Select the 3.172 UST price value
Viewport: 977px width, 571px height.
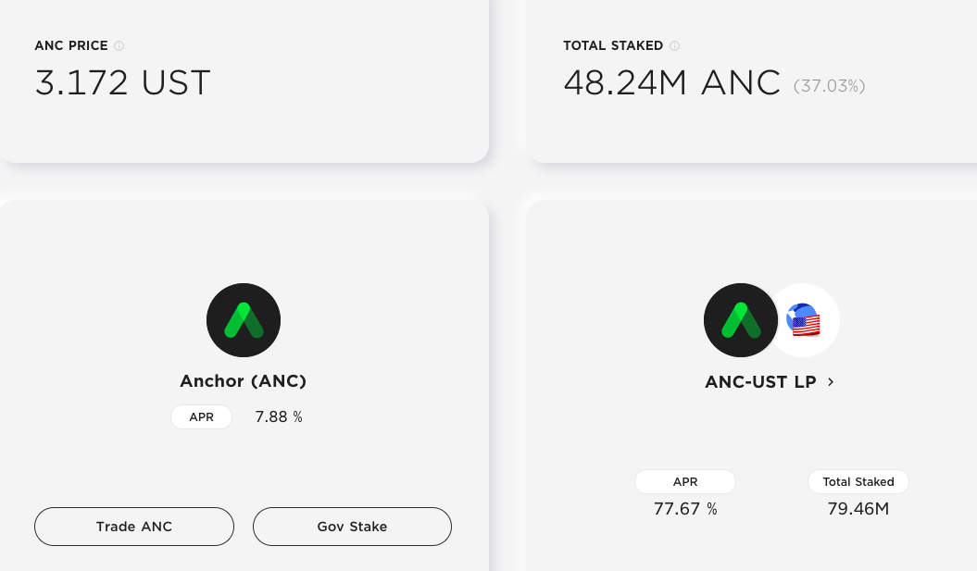[123, 82]
